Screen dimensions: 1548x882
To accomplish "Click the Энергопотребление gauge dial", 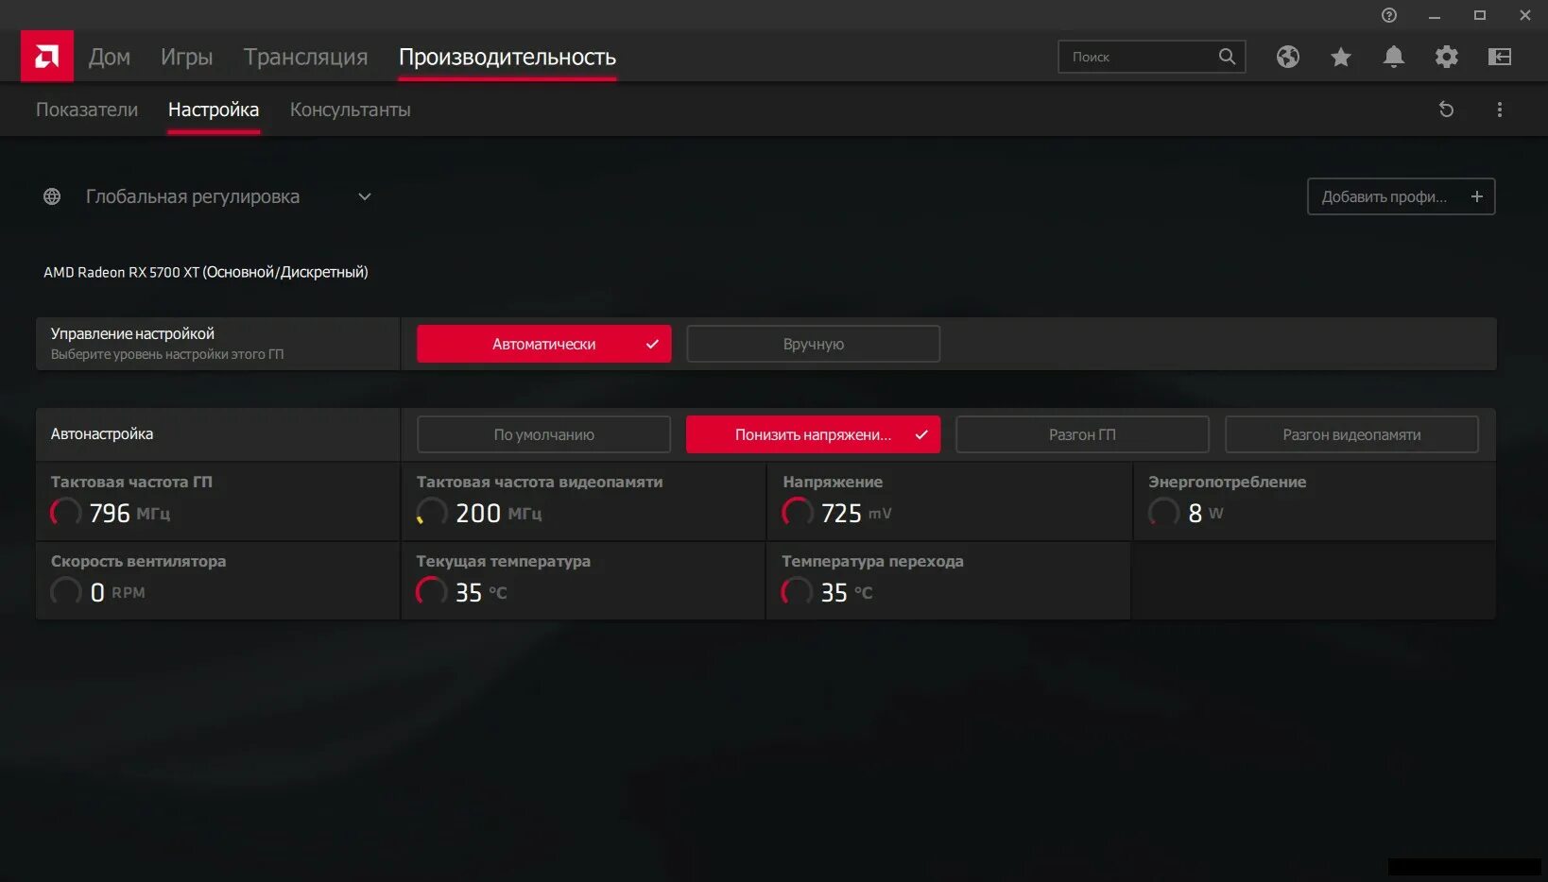I will pyautogui.click(x=1163, y=512).
